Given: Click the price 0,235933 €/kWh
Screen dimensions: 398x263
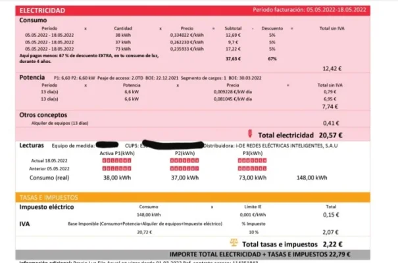Looking at the screenshot, I should (187, 49).
